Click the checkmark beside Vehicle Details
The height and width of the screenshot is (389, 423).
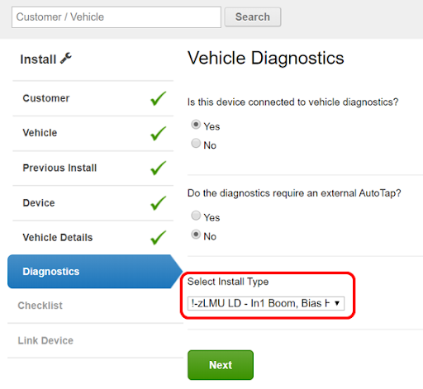(159, 237)
